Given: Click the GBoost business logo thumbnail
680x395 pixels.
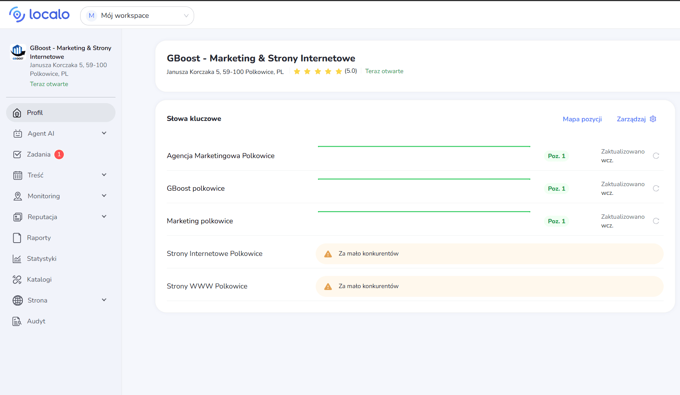Looking at the screenshot, I should (17, 52).
